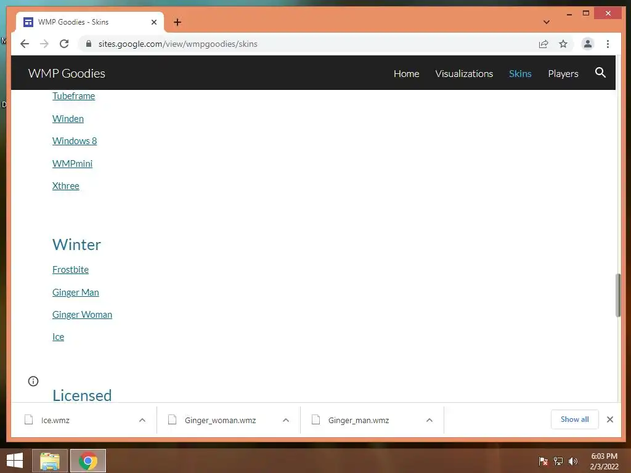The height and width of the screenshot is (473, 631).
Task: Open the Windows 8 skin link
Action: pos(75,141)
